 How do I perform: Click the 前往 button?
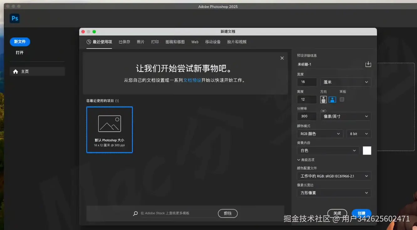(x=228, y=213)
